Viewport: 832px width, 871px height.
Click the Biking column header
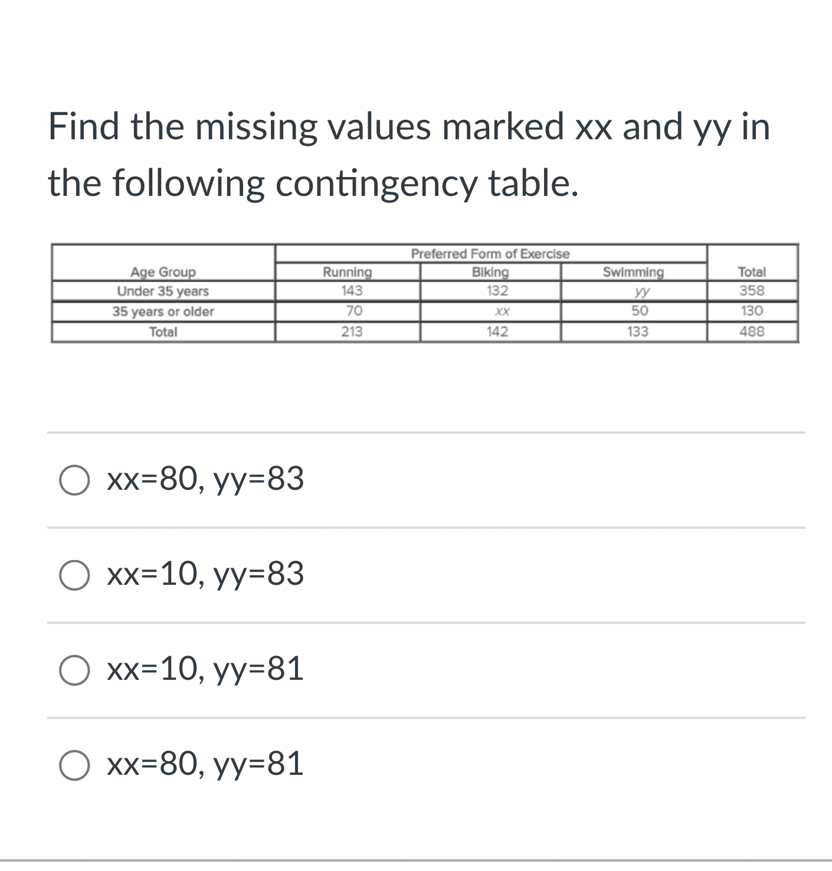tap(491, 272)
